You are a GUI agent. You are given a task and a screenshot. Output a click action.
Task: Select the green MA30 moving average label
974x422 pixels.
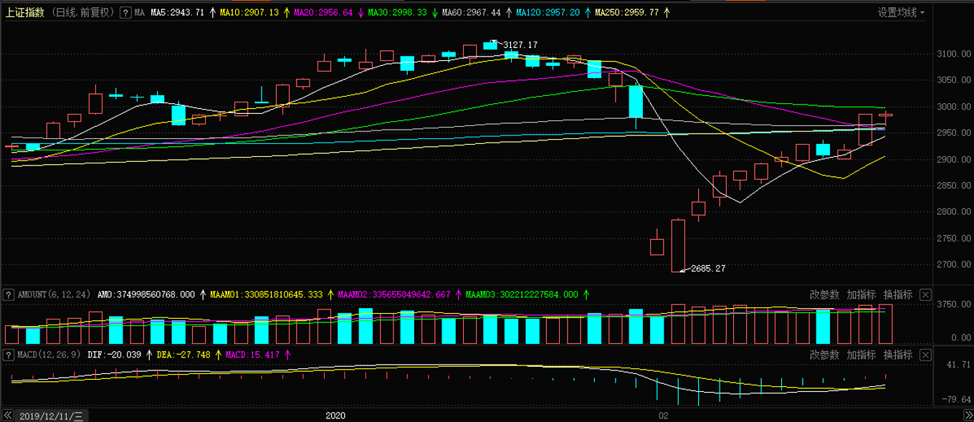click(397, 13)
